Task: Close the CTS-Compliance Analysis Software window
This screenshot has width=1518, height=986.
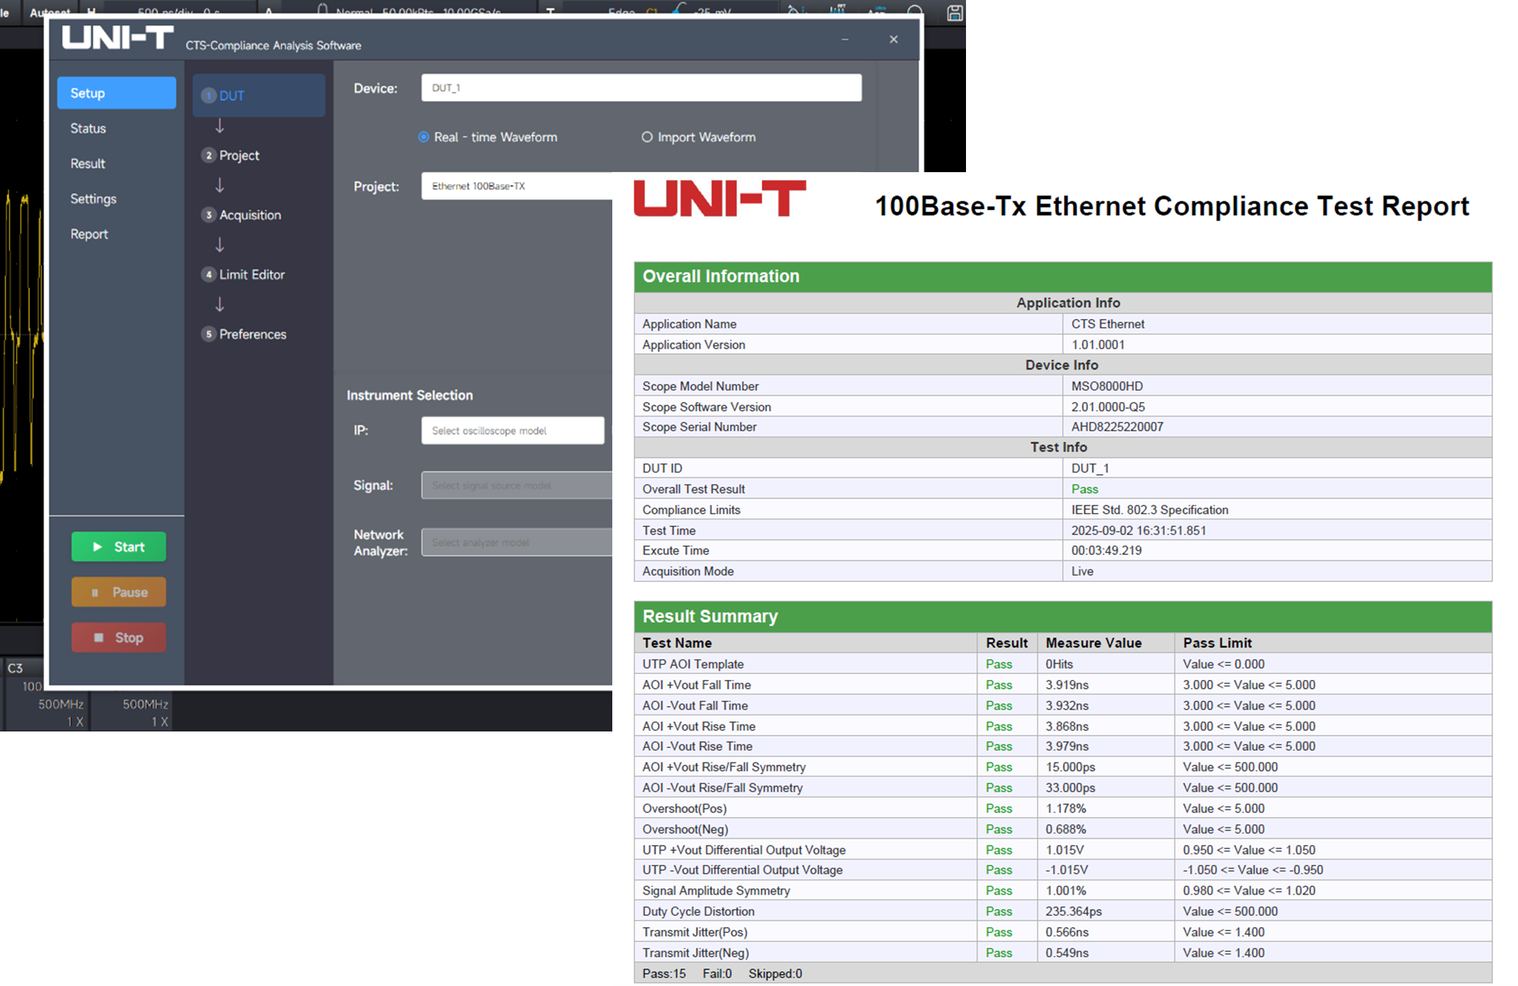Action: (893, 40)
